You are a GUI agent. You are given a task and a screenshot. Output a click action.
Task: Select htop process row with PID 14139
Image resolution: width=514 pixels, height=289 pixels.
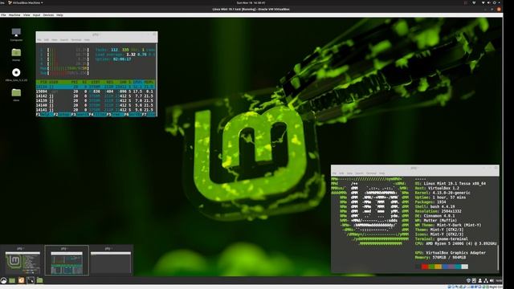click(96, 100)
